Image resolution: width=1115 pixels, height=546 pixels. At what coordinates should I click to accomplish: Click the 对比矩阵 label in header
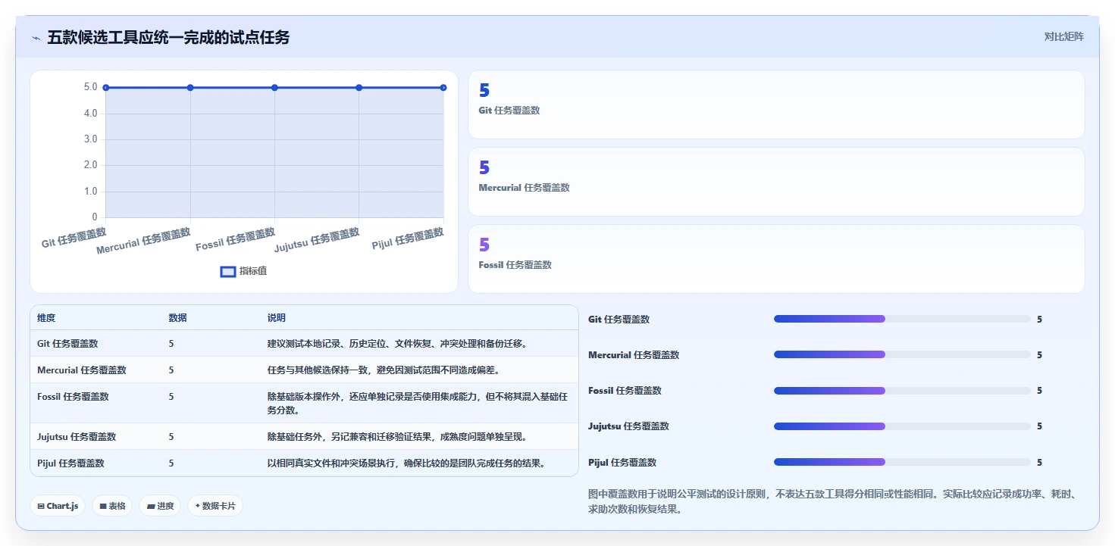[x=1064, y=37]
